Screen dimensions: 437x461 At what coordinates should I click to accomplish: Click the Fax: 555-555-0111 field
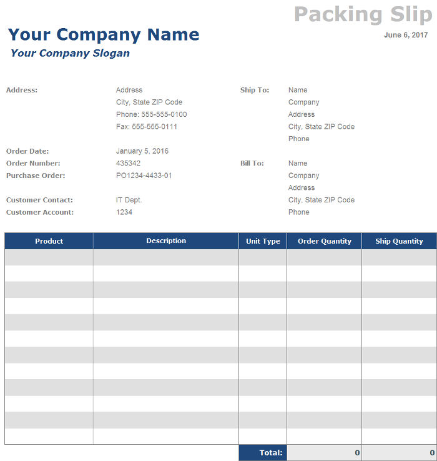coord(147,127)
